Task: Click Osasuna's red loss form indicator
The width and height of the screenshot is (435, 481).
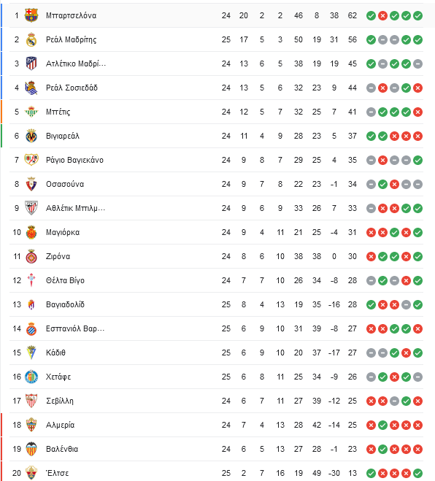Action: (x=394, y=185)
